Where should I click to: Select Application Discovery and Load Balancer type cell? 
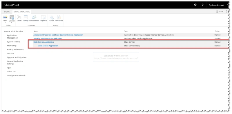[x=149, y=35]
